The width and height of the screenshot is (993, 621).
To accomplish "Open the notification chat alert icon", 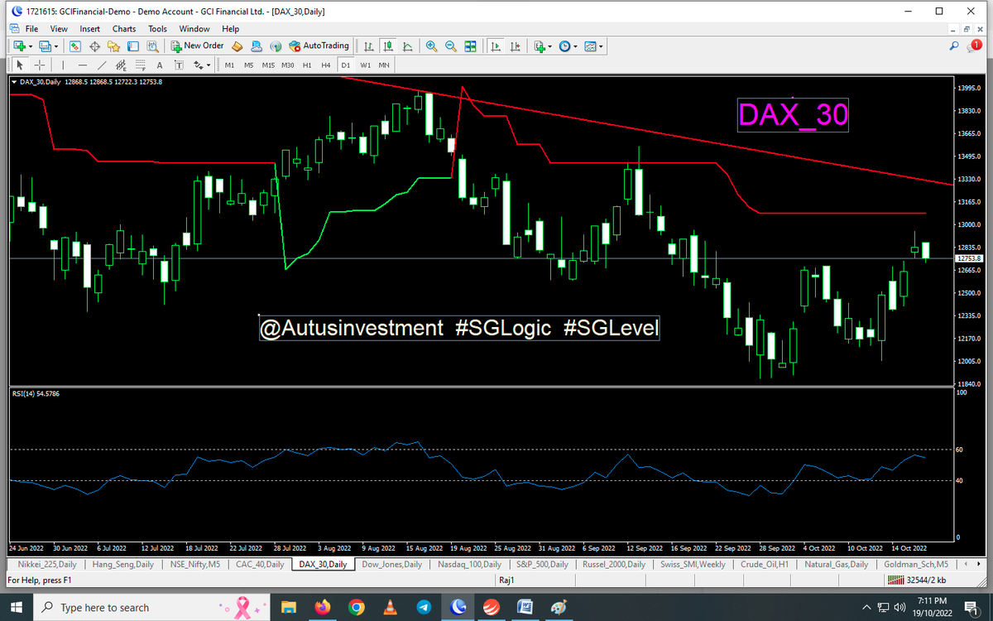I will click(x=974, y=46).
